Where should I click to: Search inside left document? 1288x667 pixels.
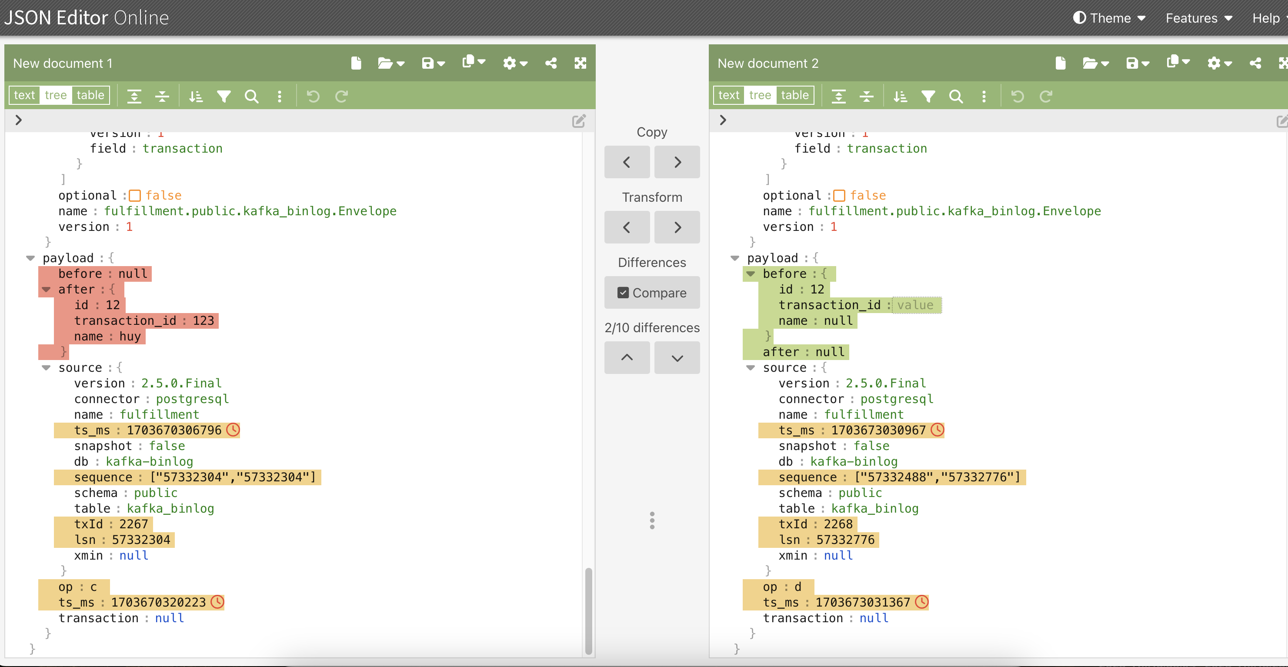pyautogui.click(x=251, y=96)
